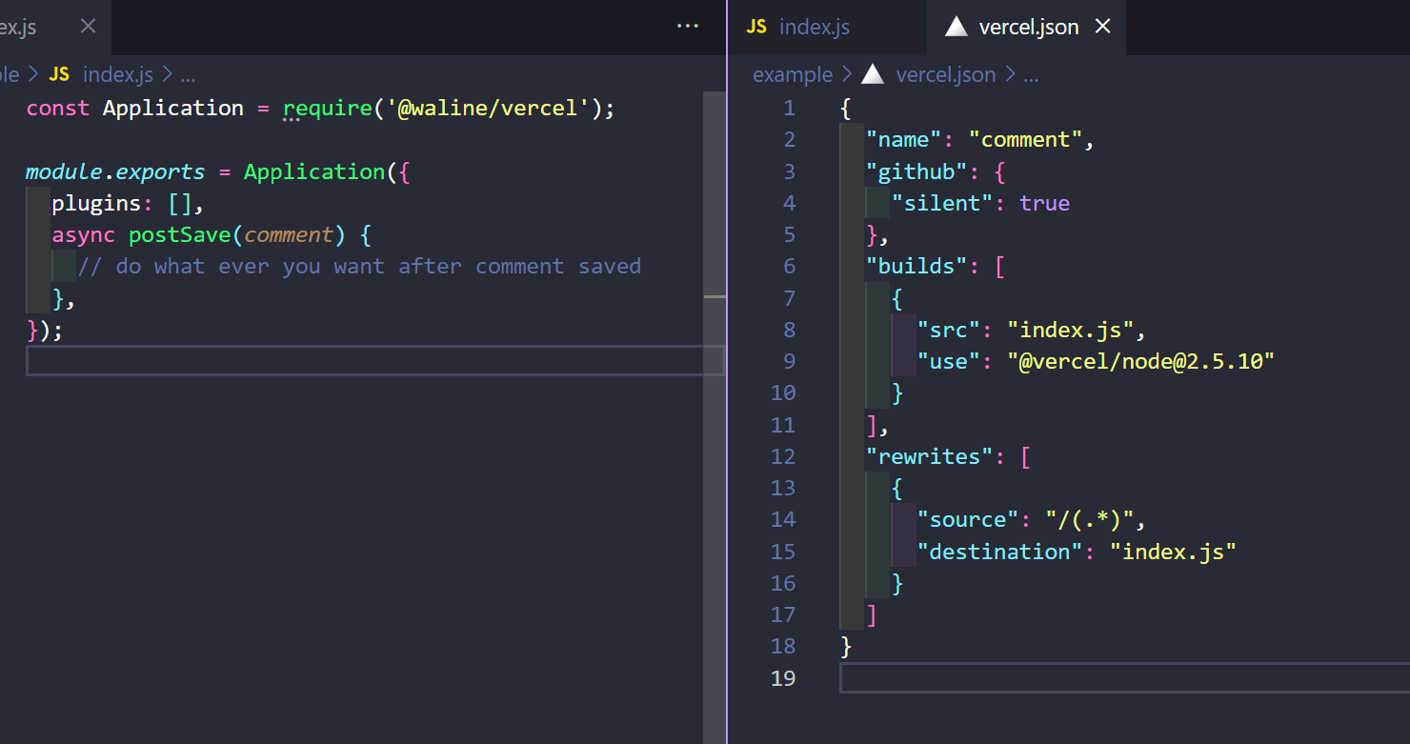The image size is (1410, 744).
Task: Close the left index.js tab
Action: [x=88, y=27]
